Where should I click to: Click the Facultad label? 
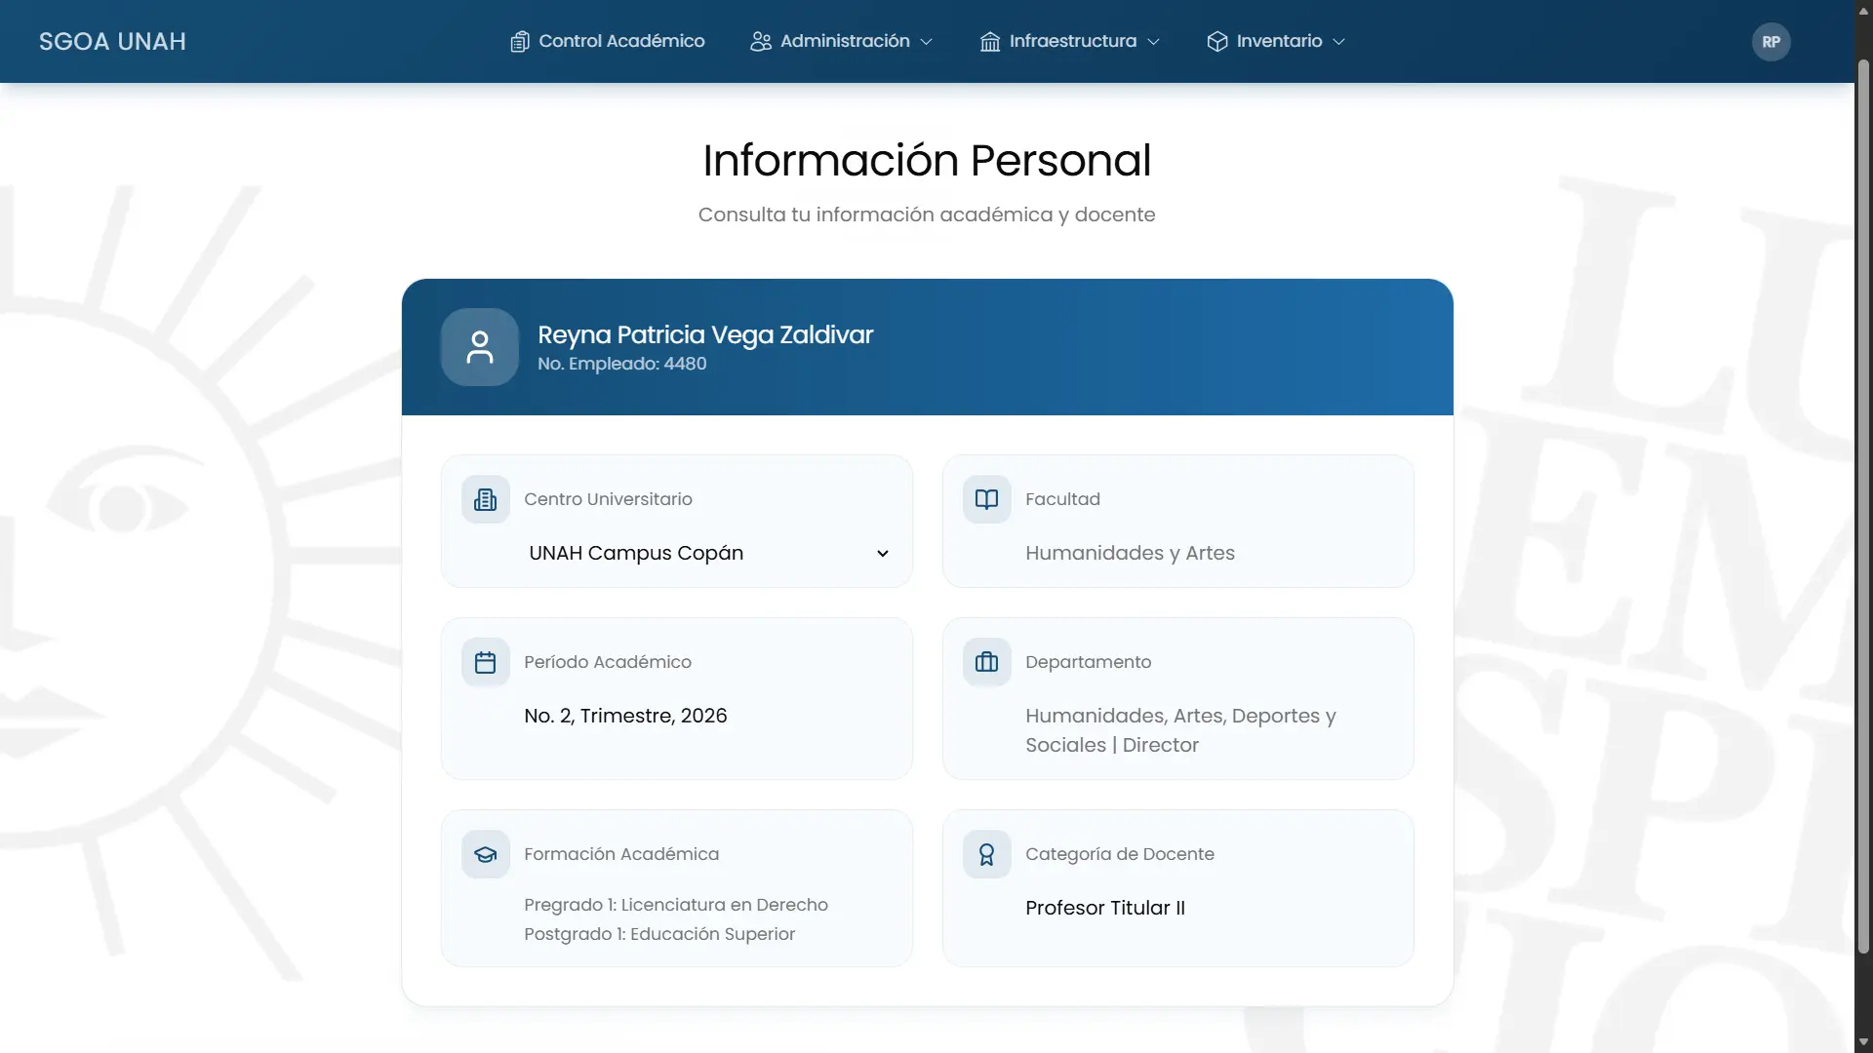[x=1063, y=499]
